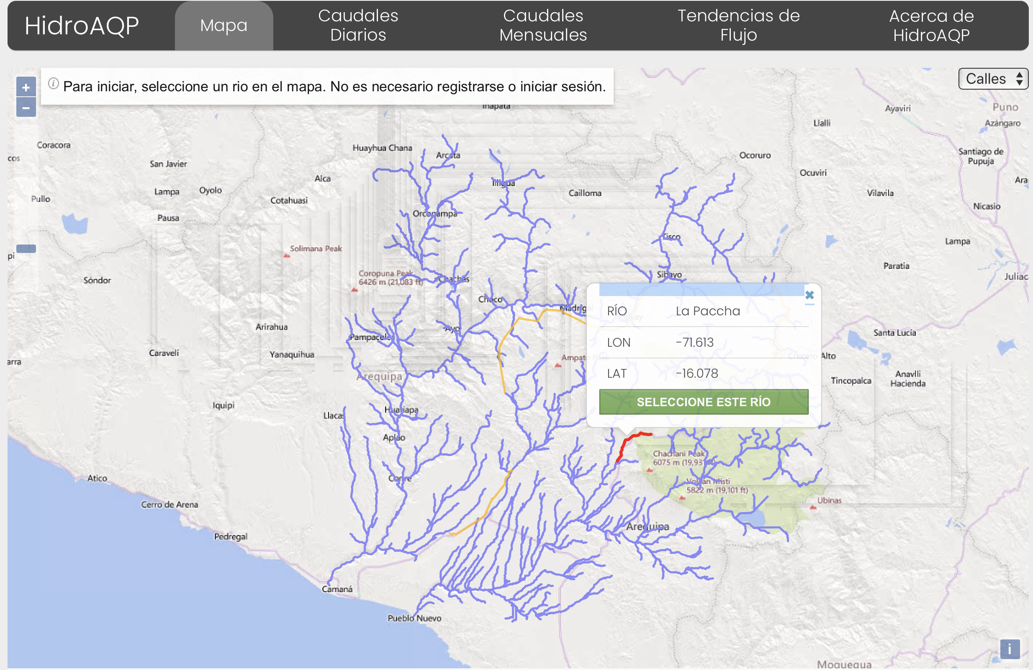Screen dimensions: 1033x670
Task: Zoom in the map with plus button
Action: (26, 87)
